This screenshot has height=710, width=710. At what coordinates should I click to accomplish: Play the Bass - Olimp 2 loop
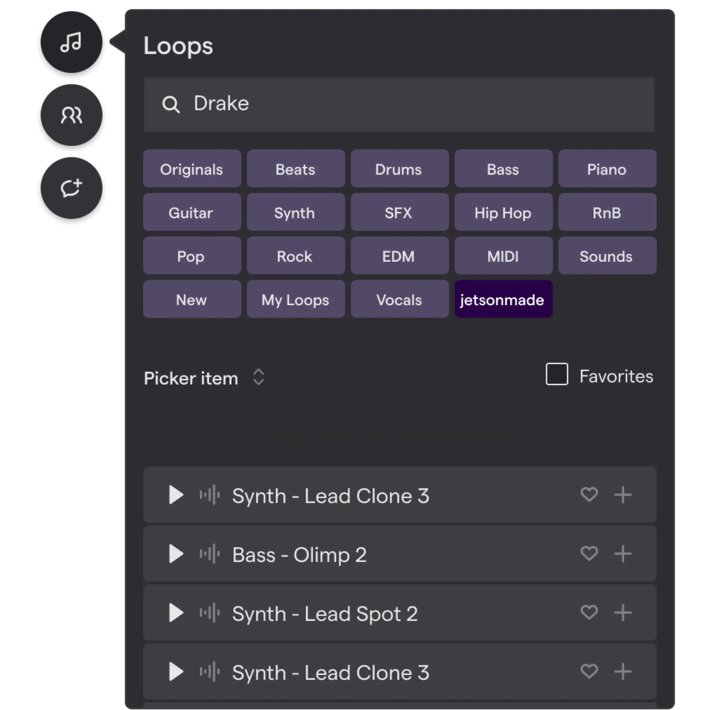176,554
